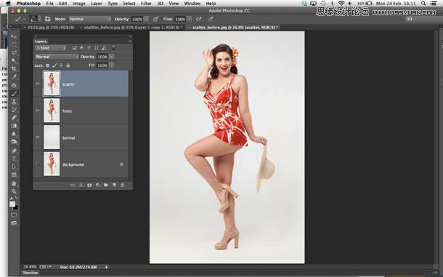Open the Image menu
Image resolution: width=443 pixels, height=277 pixels.
pyautogui.click(x=79, y=4)
